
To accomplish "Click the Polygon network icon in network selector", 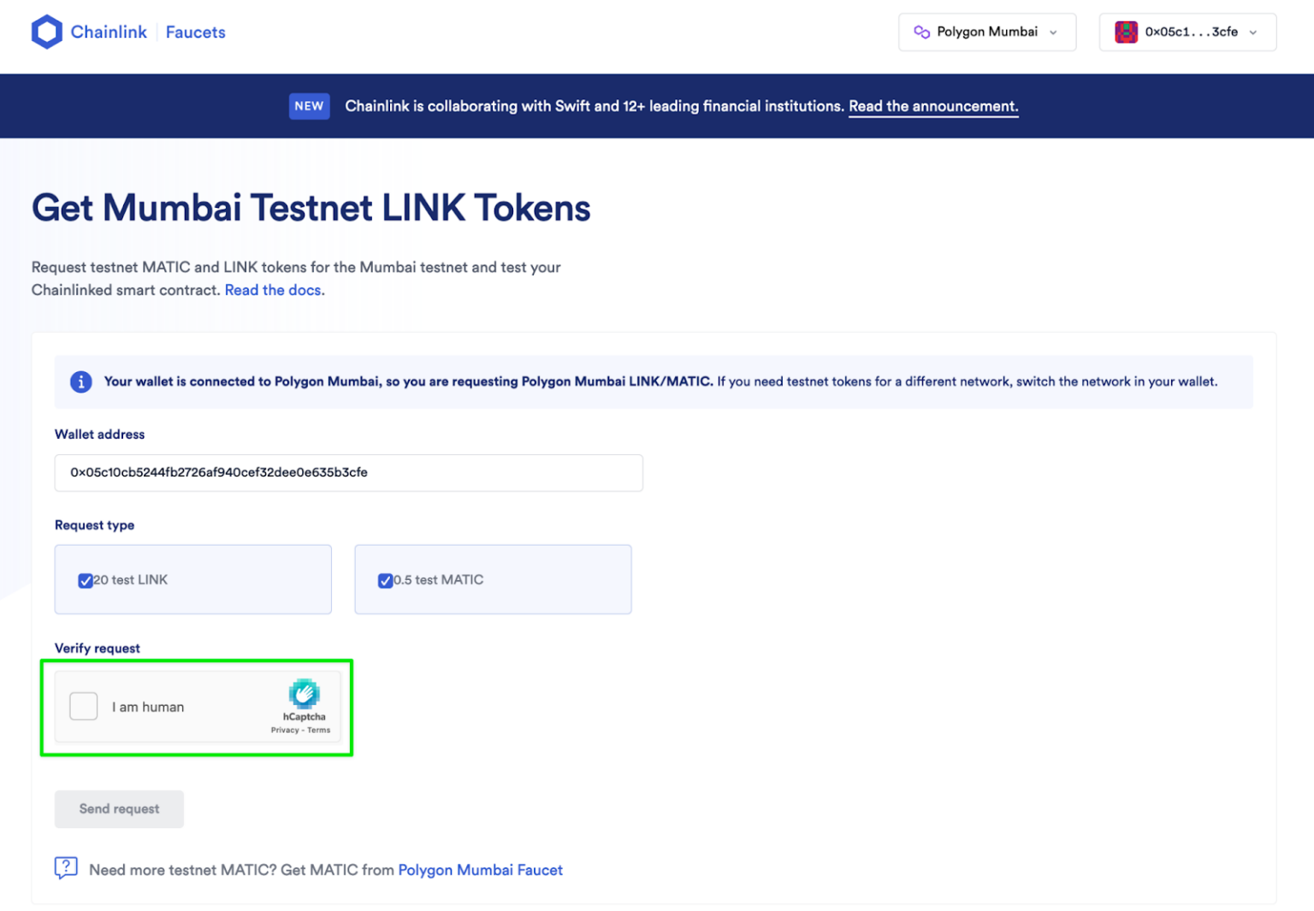I will [x=920, y=32].
